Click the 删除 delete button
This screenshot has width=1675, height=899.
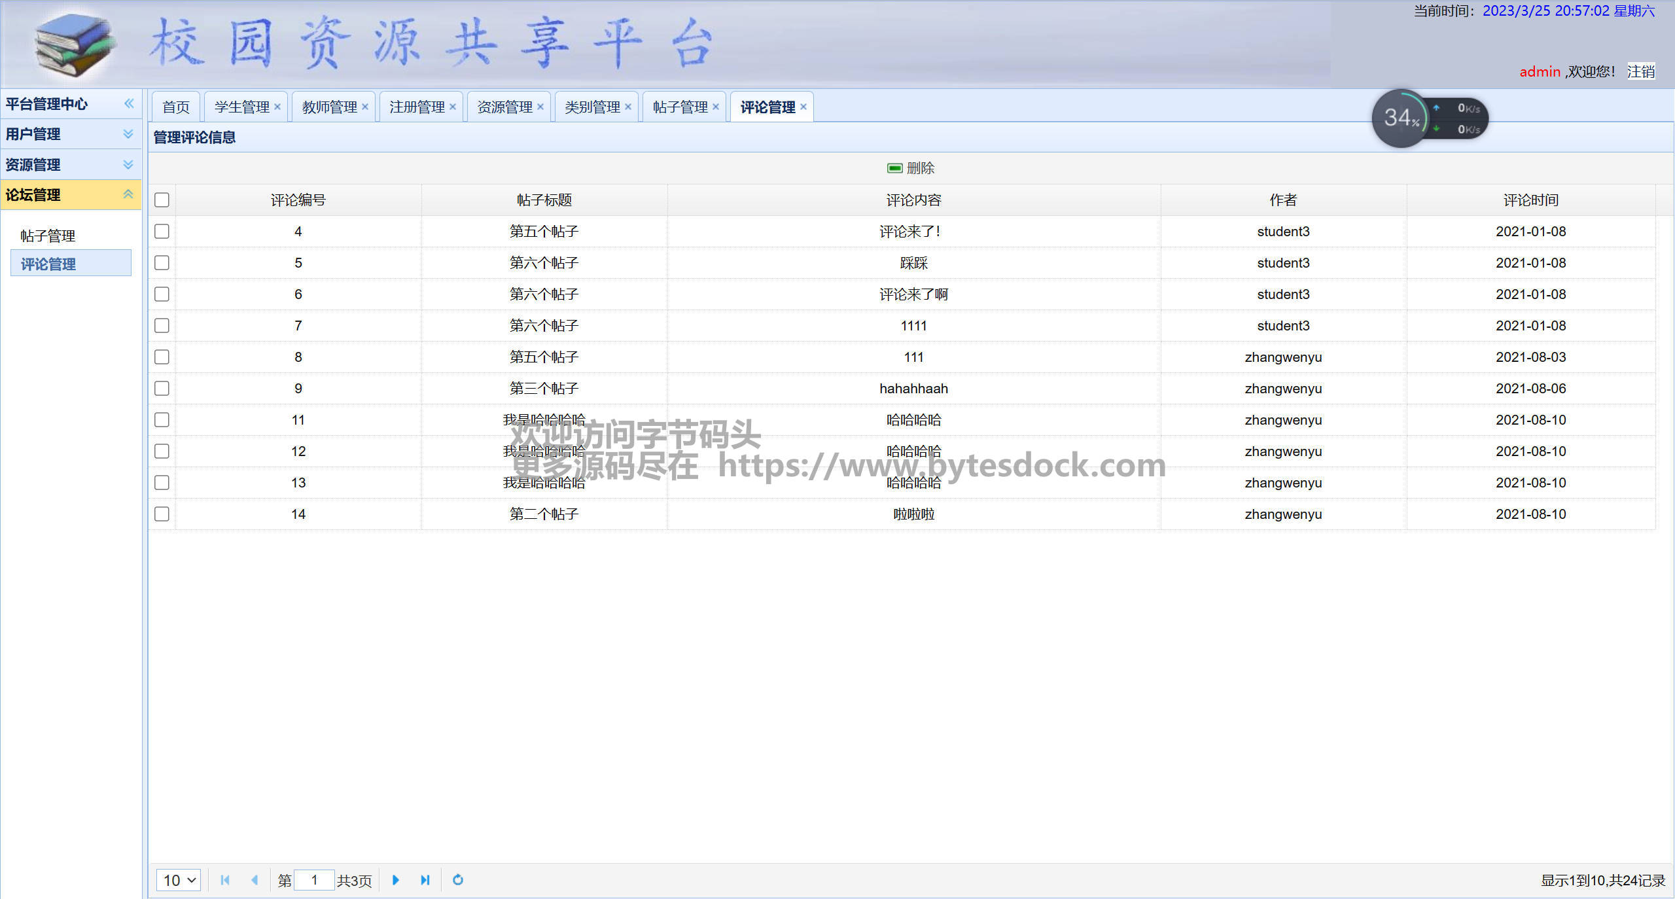click(x=911, y=168)
